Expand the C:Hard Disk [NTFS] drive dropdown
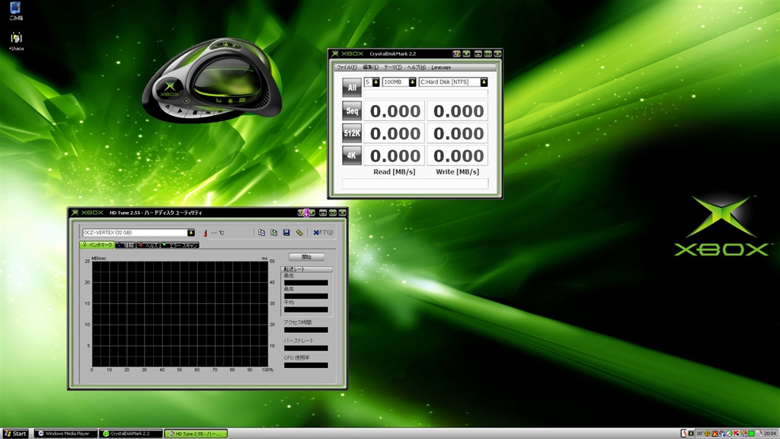Screen dimensions: 780x439 (x=483, y=82)
